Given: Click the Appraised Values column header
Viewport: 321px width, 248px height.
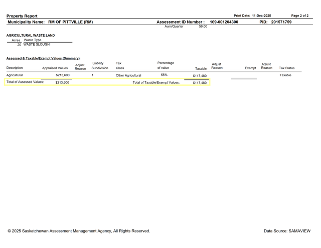Looking at the screenshot, I should point(55,68).
